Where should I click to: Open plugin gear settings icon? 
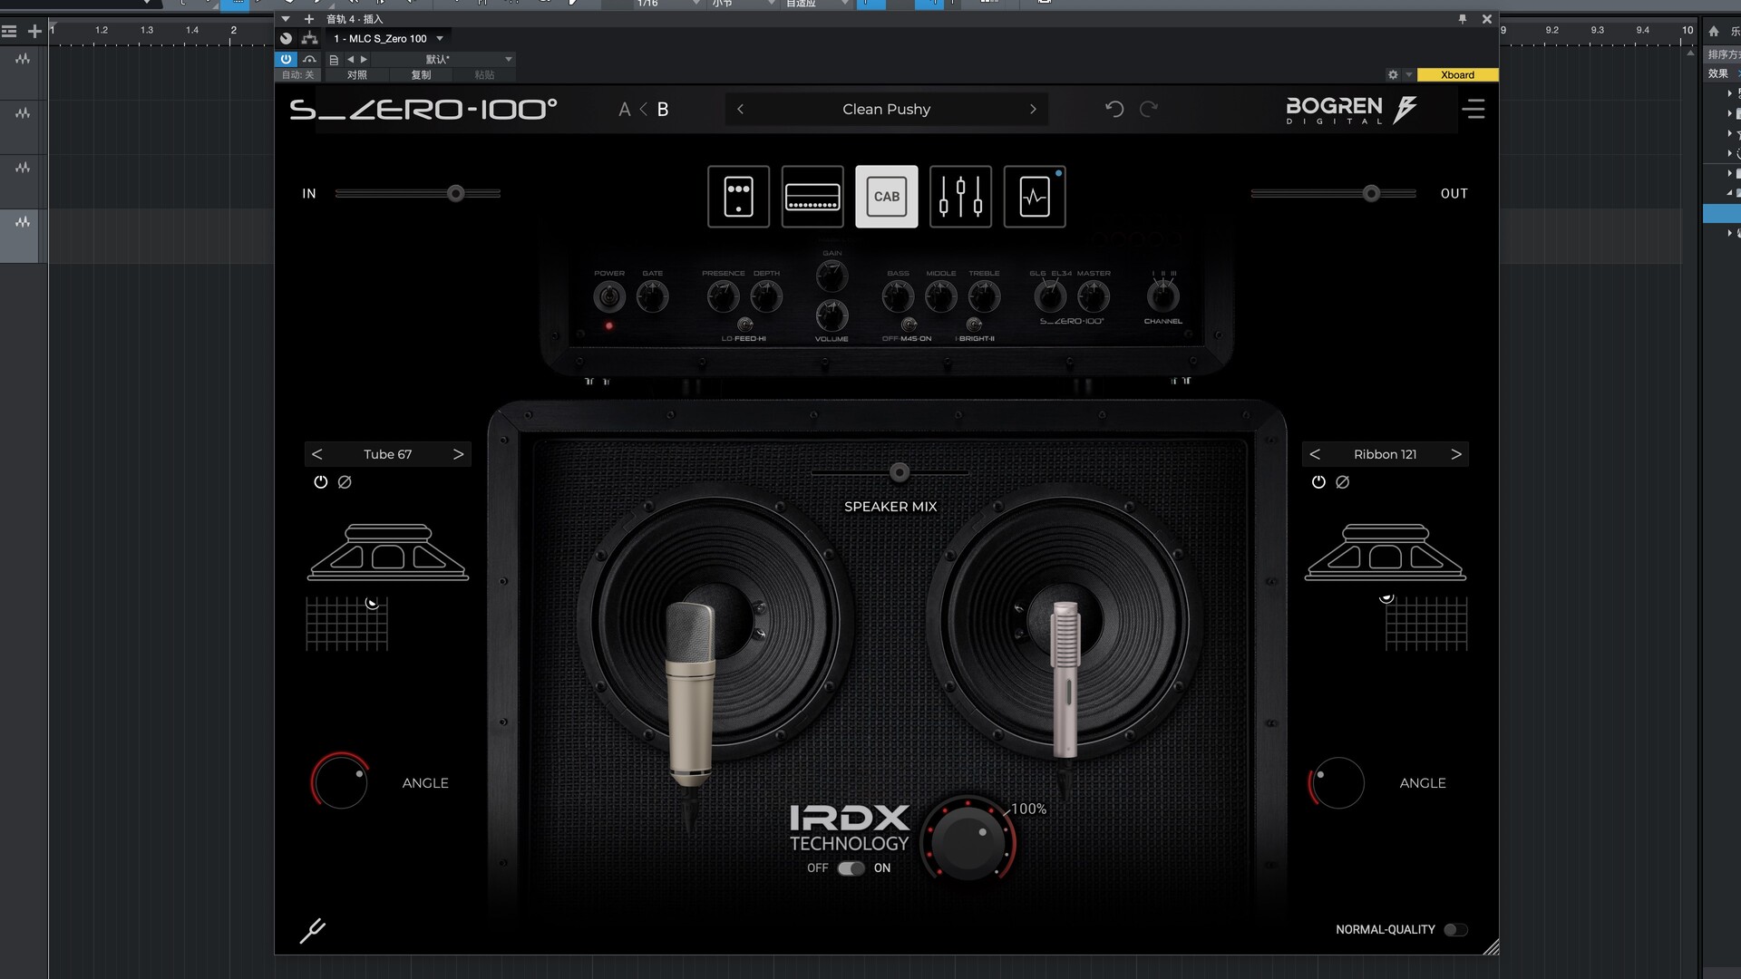click(1393, 74)
